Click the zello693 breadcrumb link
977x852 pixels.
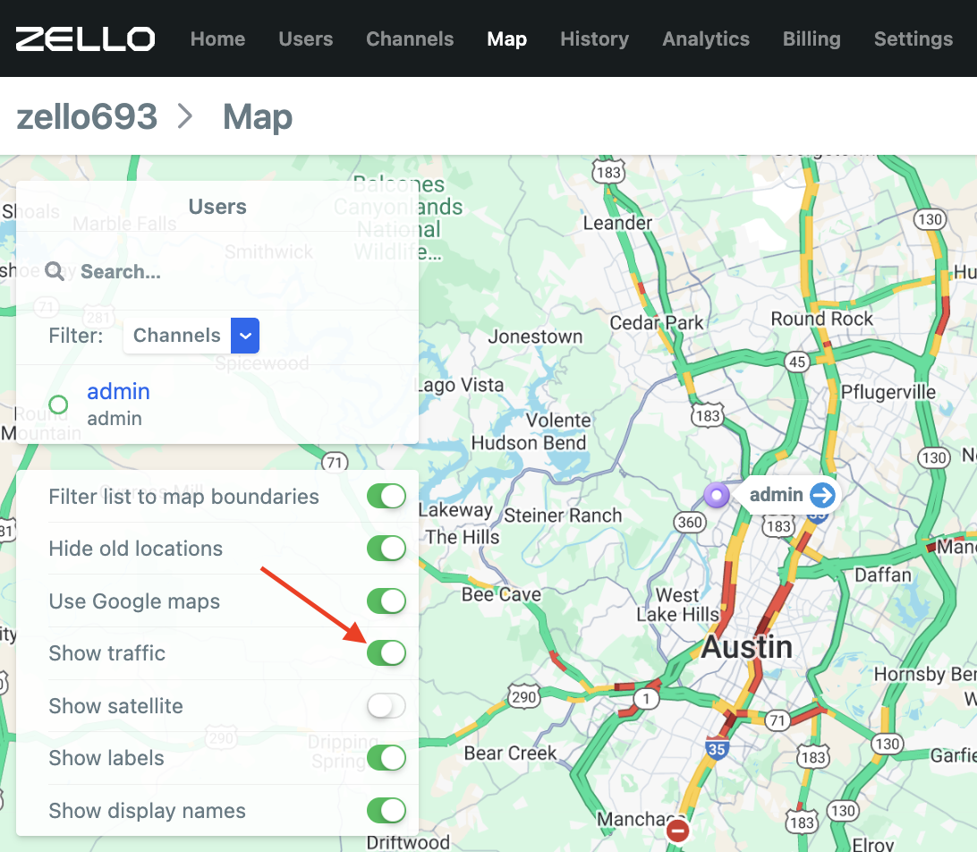coord(87,116)
